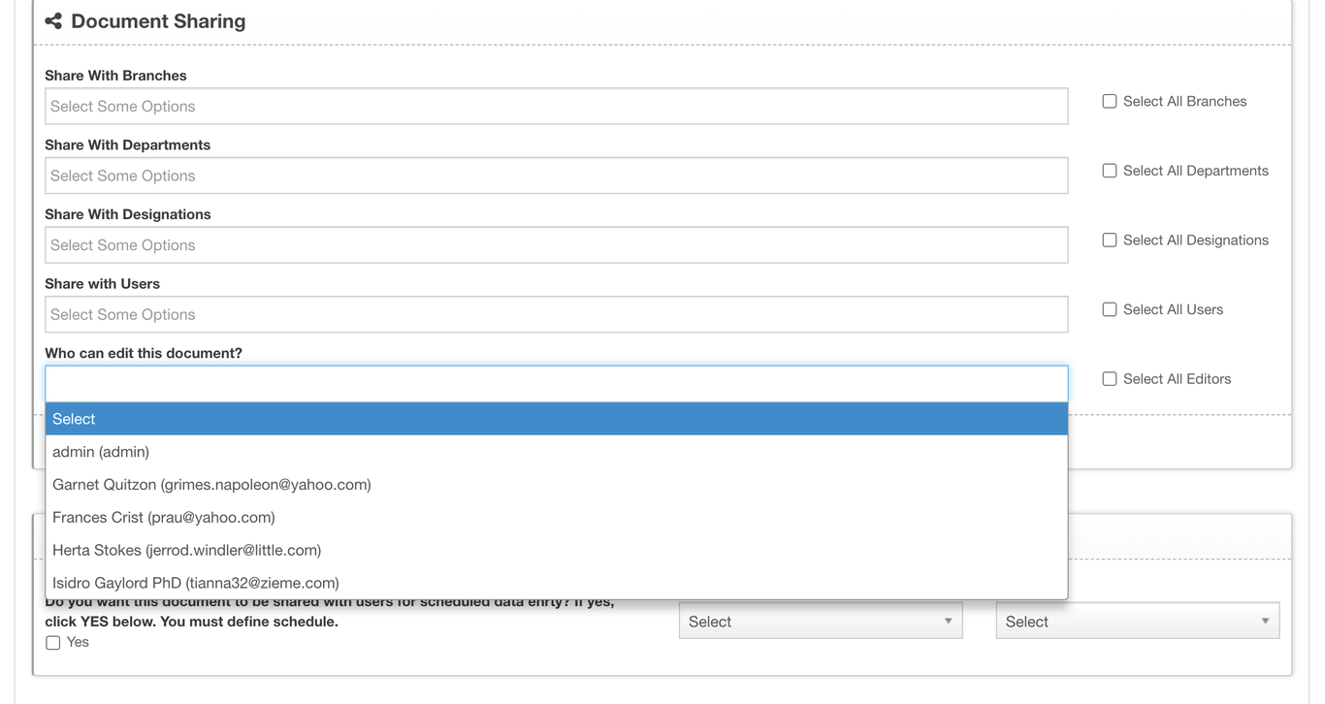
Task: Click the Document Sharing heading text
Action: 158,21
